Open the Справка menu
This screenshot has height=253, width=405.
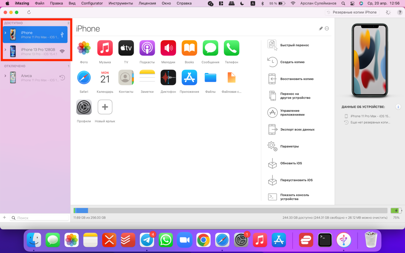tap(184, 3)
